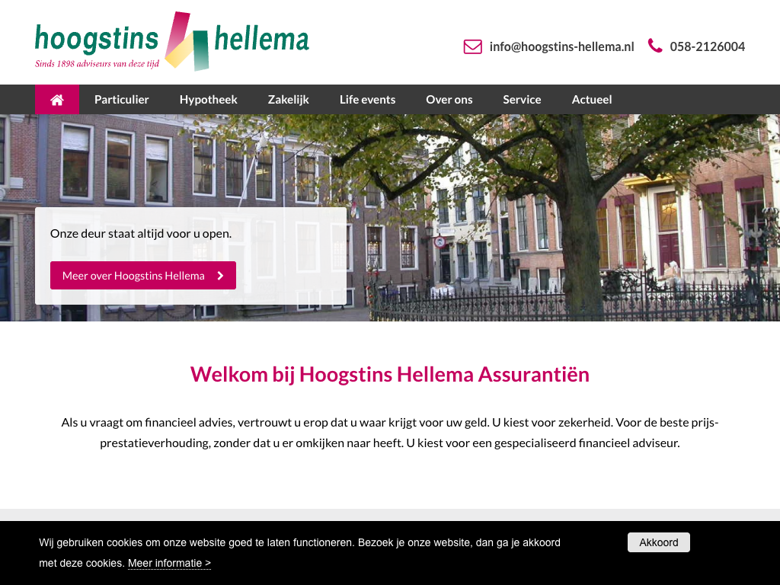
Task: Open the Meer informatie cookie link
Action: coord(169,563)
